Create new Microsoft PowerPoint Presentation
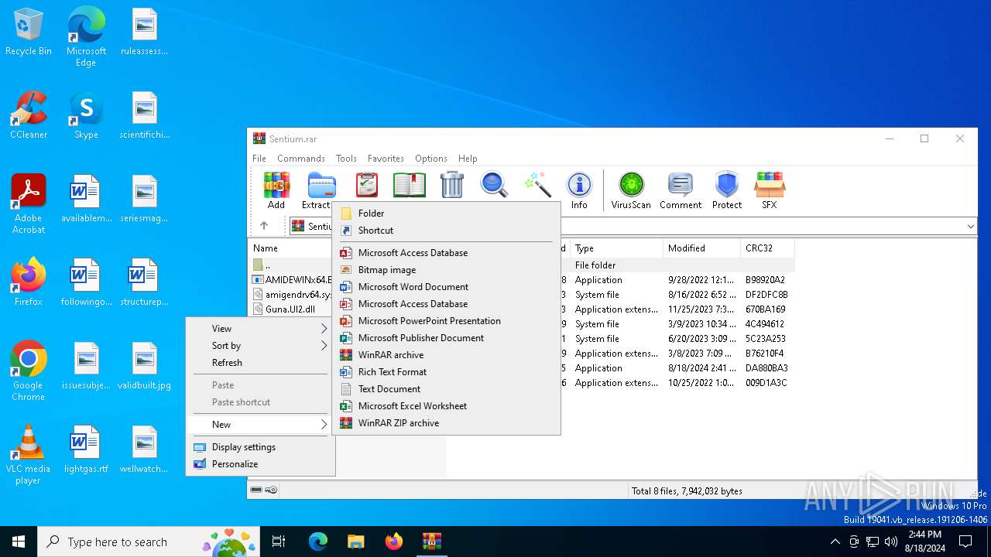The image size is (991, 557). (446, 321)
